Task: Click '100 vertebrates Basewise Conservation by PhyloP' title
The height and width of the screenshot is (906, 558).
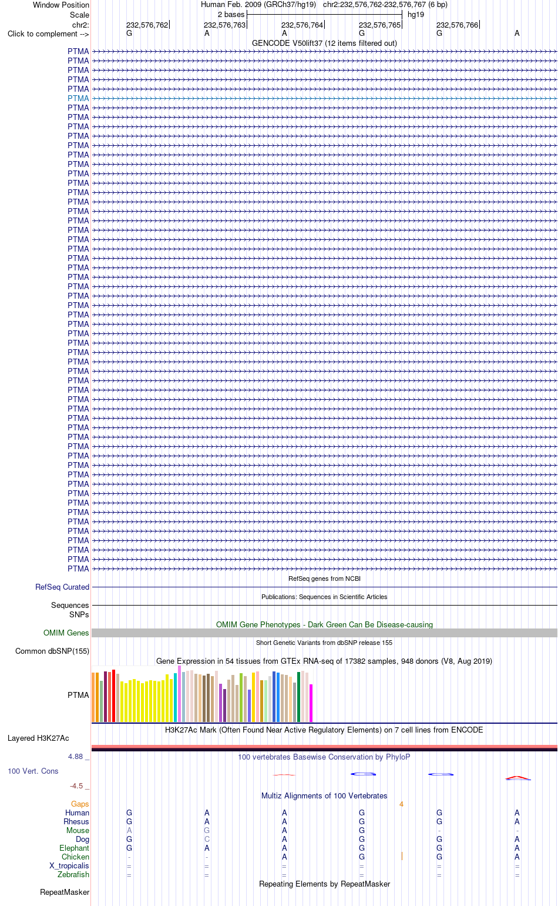Action: tap(324, 757)
